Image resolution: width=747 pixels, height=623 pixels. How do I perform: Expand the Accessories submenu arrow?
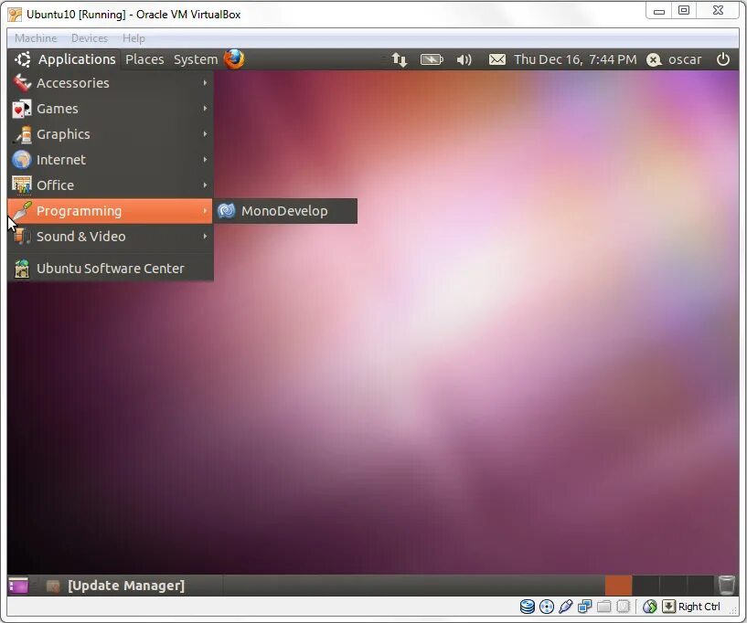[x=205, y=83]
